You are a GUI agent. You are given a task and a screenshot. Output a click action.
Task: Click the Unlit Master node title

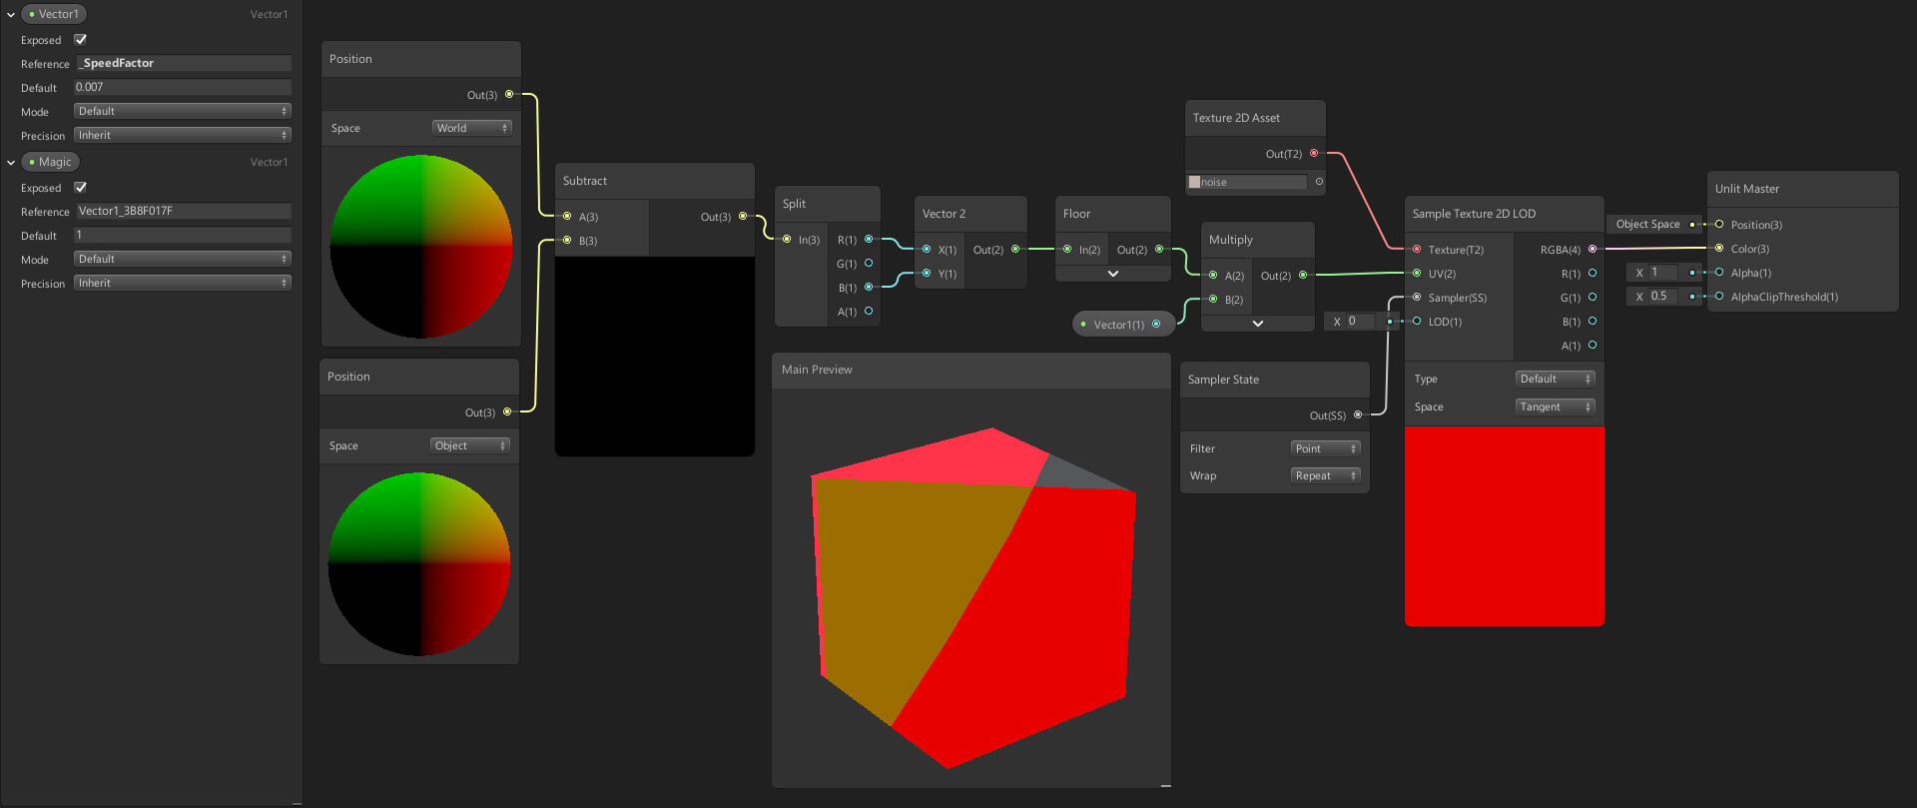(x=1747, y=189)
